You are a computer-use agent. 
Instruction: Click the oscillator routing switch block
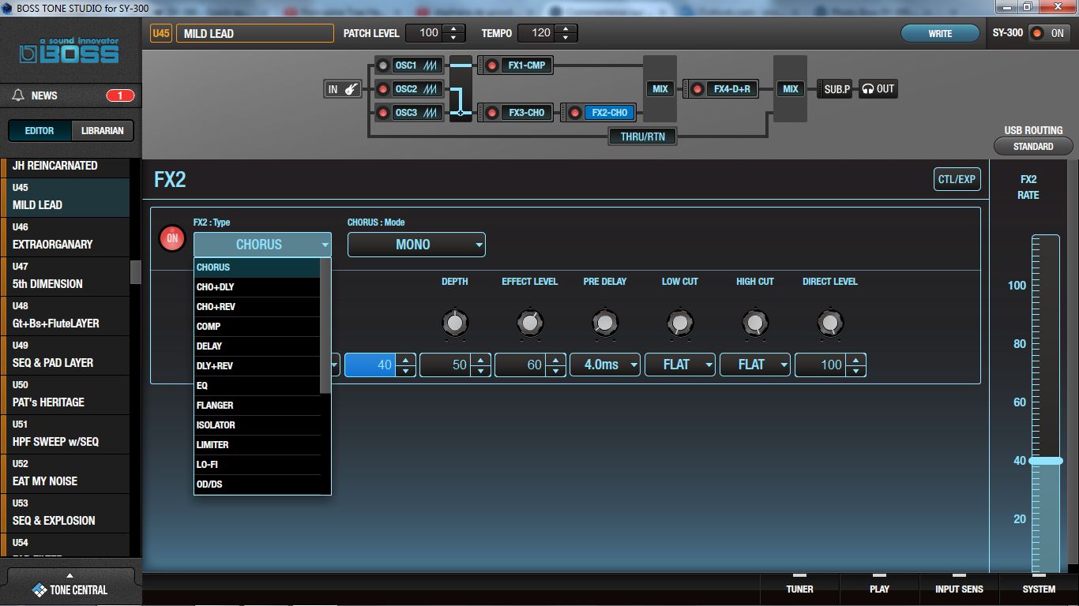pos(461,89)
